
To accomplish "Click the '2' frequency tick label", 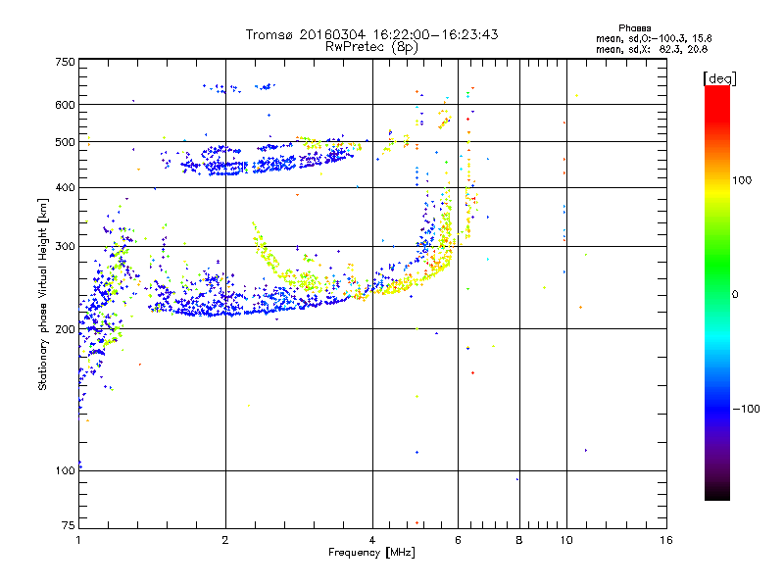I will click(x=225, y=540).
